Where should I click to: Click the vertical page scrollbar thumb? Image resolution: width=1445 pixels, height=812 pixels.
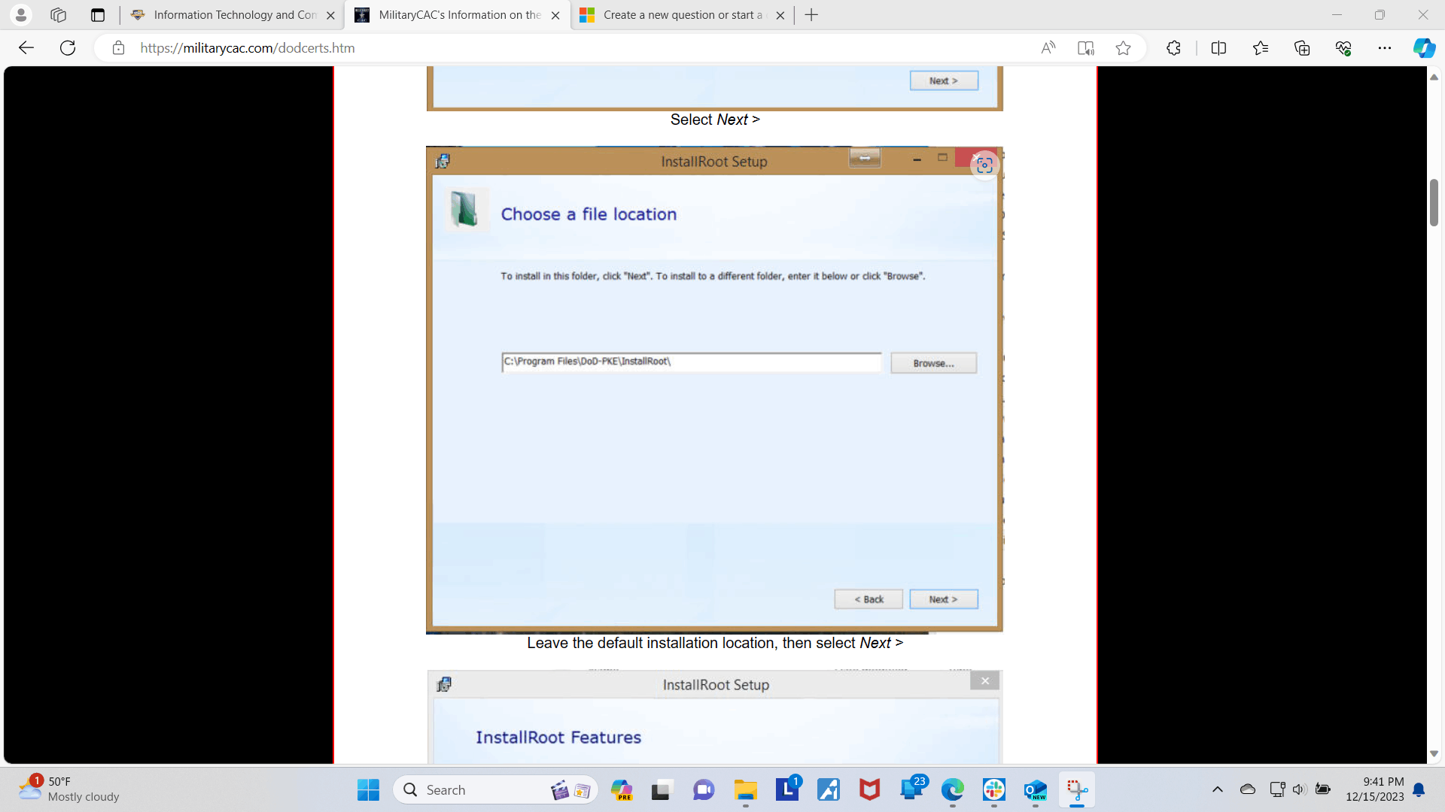pyautogui.click(x=1434, y=201)
